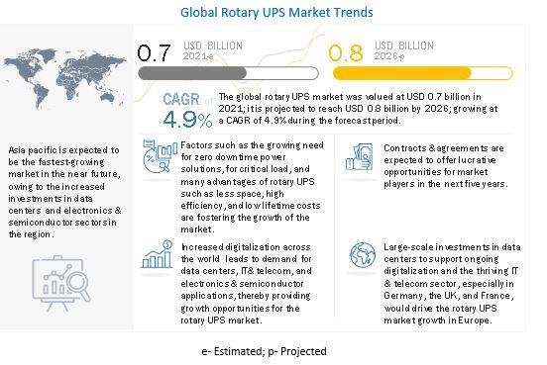Click the yellow 0.8 market value
Image resolution: width=547 pixels, height=365 pixels.
pos(346,53)
